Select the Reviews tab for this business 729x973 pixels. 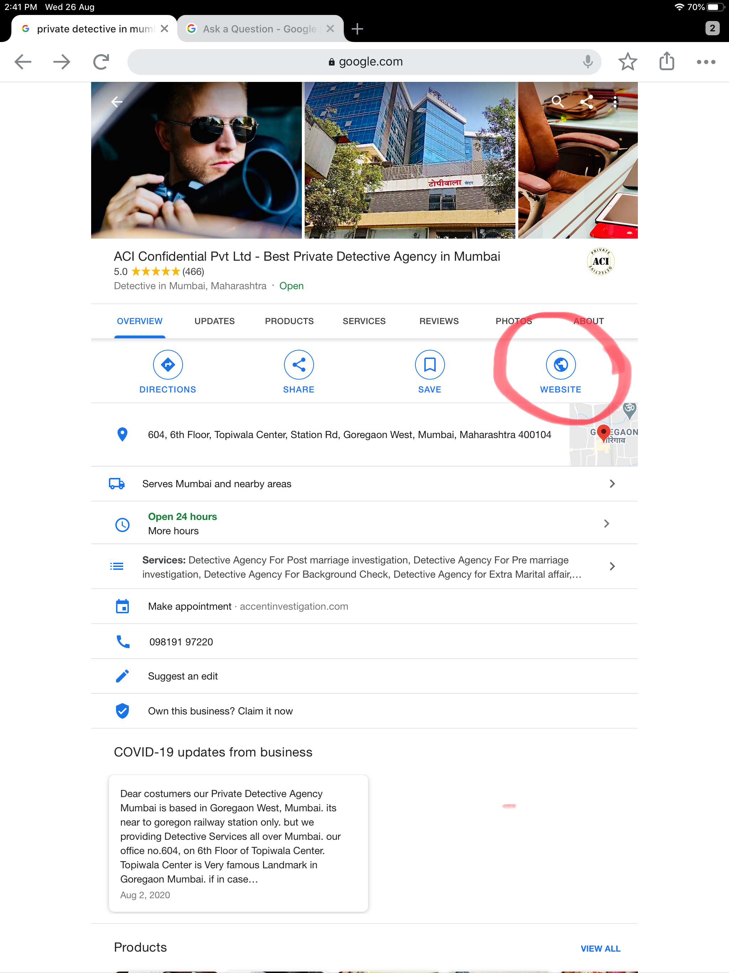tap(439, 320)
